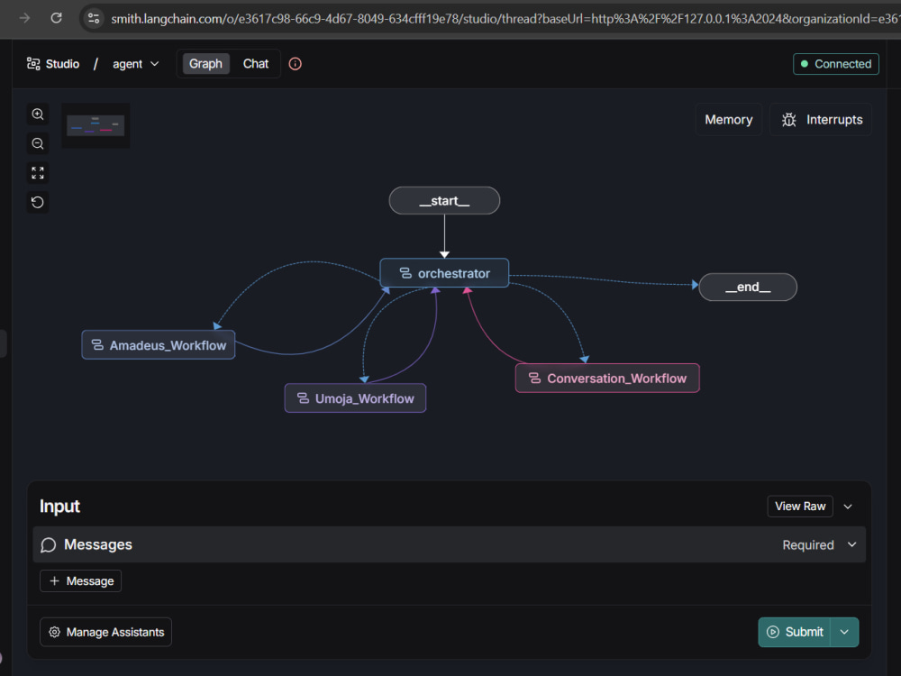Click the orchestrator node icon

click(x=405, y=273)
